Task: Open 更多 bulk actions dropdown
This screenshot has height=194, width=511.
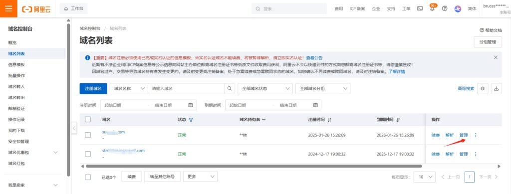Action: click(x=200, y=177)
